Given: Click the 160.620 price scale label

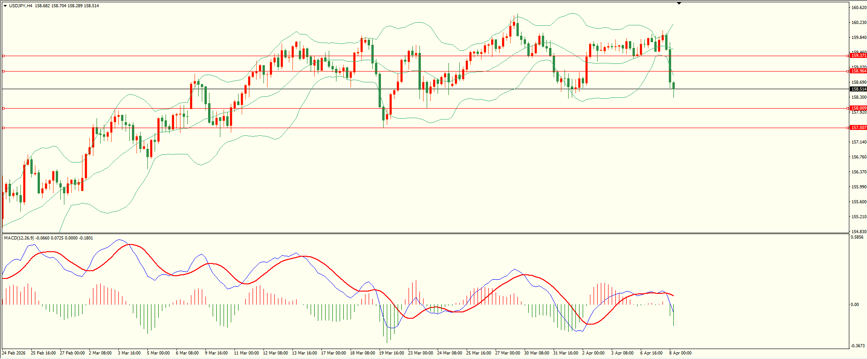Looking at the screenshot, I should (x=858, y=8).
